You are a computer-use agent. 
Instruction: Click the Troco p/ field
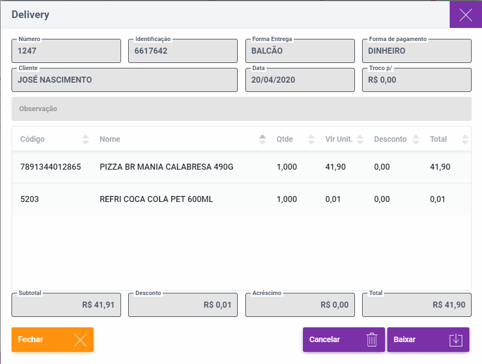pos(416,80)
